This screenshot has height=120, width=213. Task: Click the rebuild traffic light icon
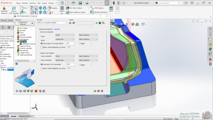coord(114,3)
